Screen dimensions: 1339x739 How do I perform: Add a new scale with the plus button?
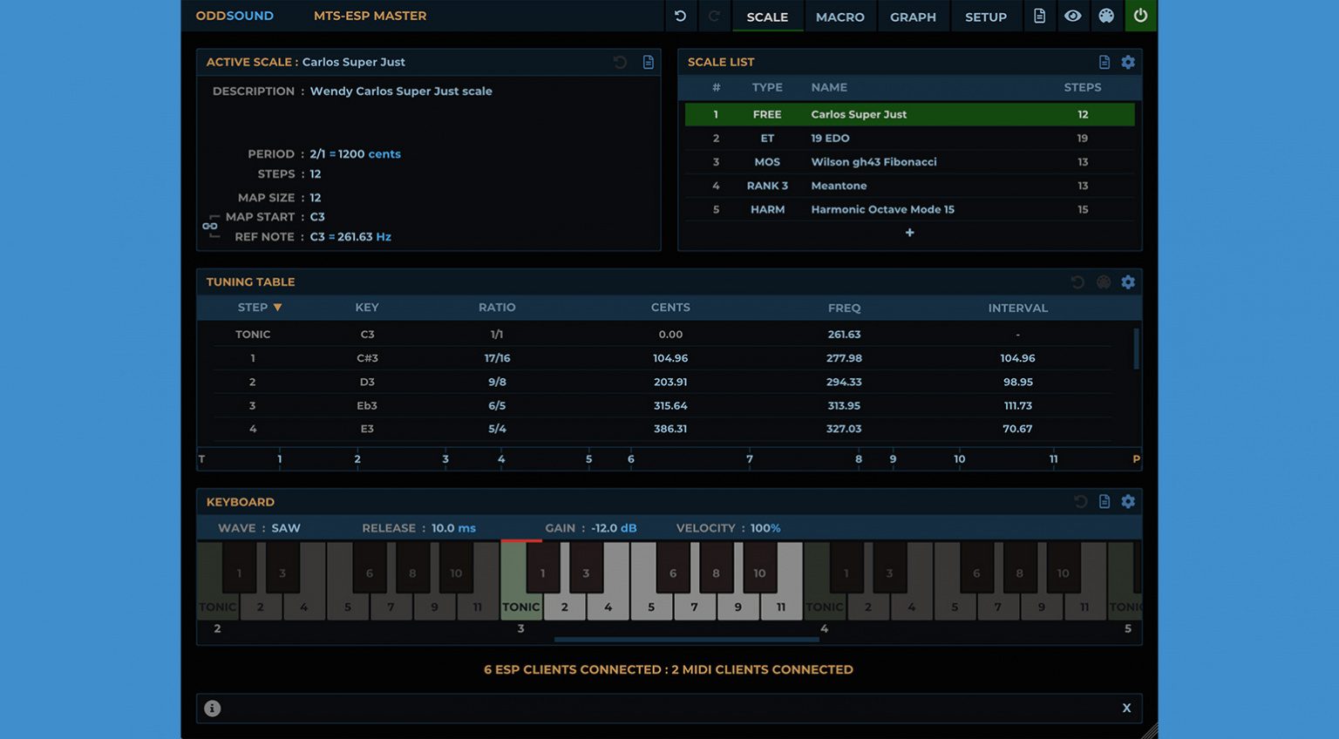point(909,232)
